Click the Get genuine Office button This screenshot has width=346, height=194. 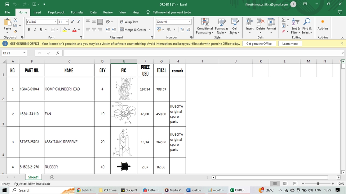259,44
